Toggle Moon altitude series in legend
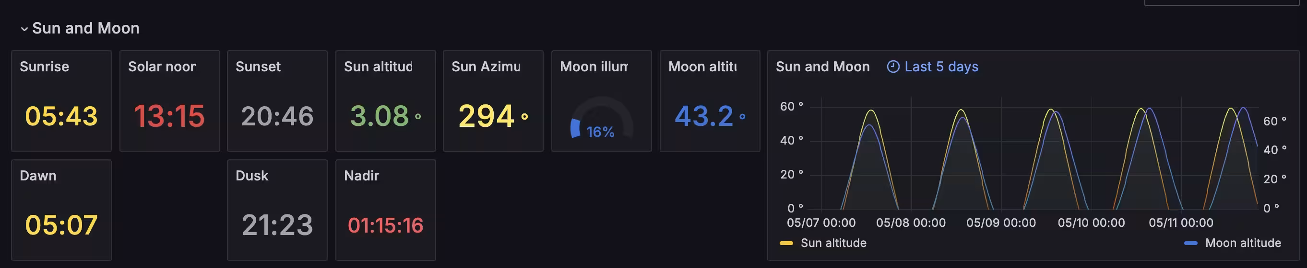The image size is (1307, 268). [x=1243, y=243]
